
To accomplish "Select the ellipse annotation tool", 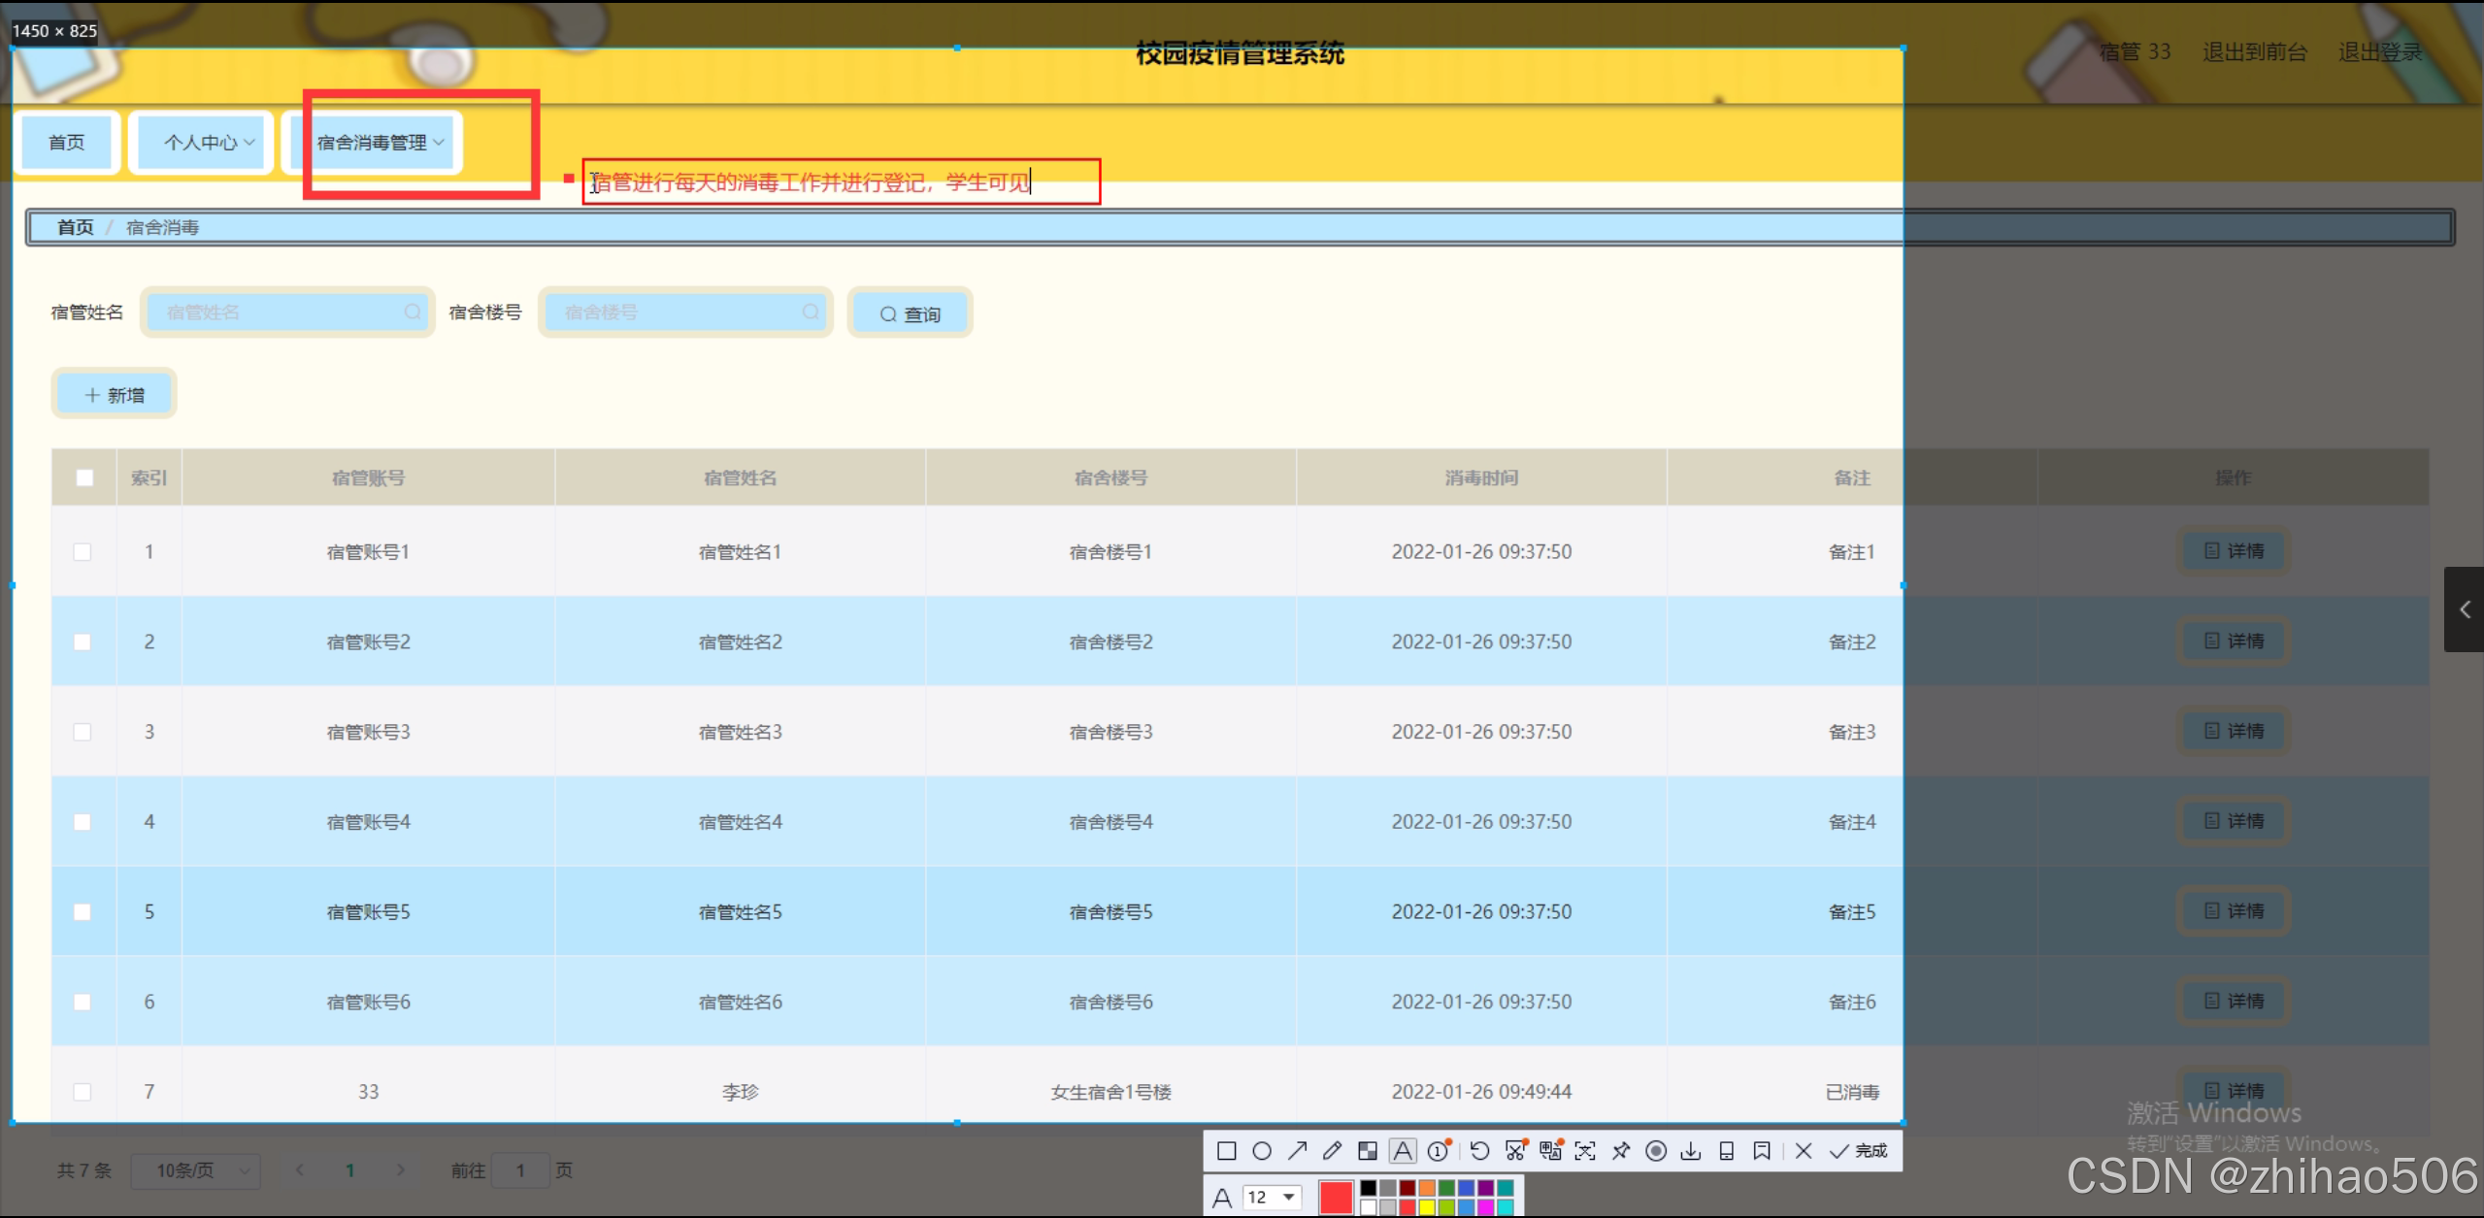I will click(x=1262, y=1151).
